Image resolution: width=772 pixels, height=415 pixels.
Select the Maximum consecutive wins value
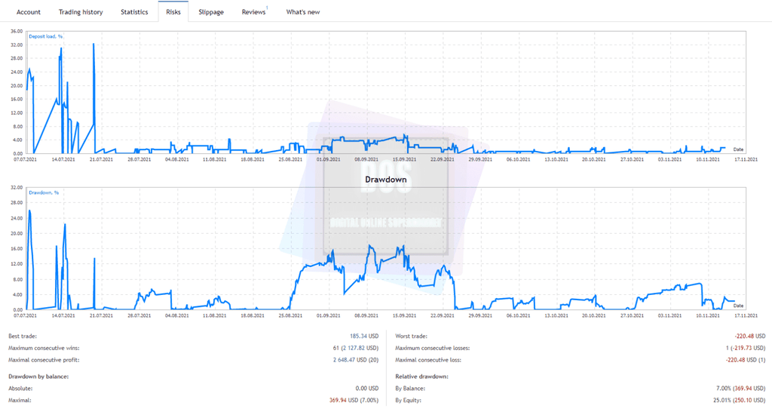point(356,348)
